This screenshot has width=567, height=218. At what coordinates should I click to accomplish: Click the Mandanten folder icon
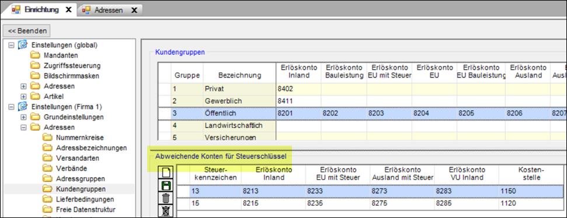35,55
